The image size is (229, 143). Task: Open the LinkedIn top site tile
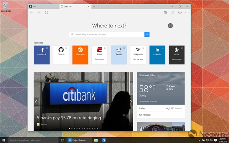pyautogui.click(x=157, y=55)
